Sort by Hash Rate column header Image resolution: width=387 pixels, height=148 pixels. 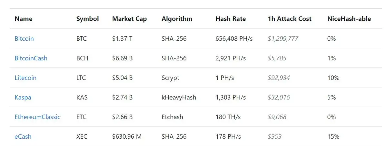tap(231, 19)
